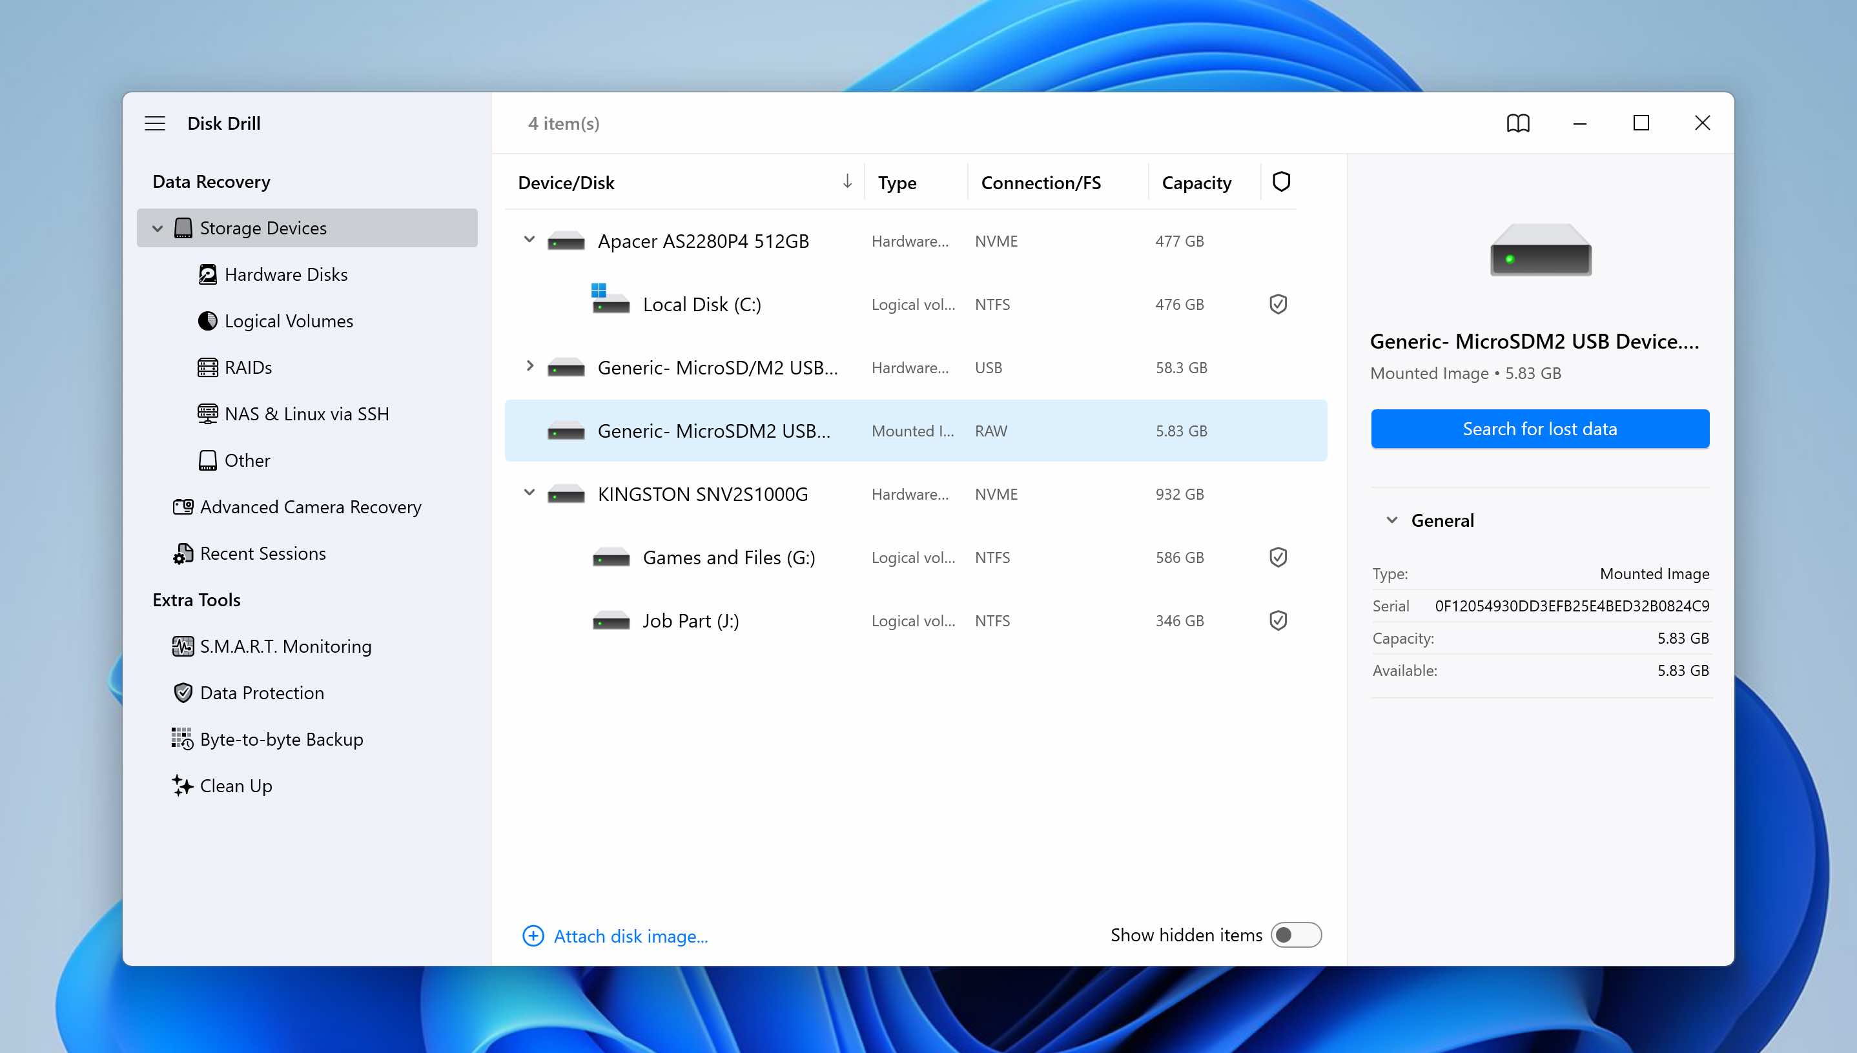Collapse the General details section
This screenshot has height=1053, width=1857.
click(x=1391, y=519)
